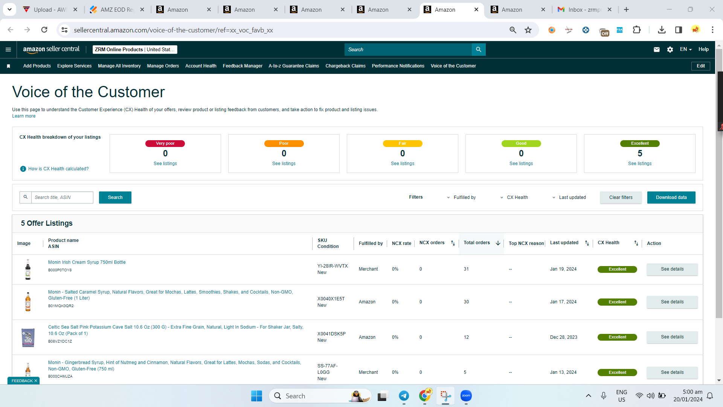723x407 pixels.
Task: Open Feedback Manager menu item
Action: point(243,66)
